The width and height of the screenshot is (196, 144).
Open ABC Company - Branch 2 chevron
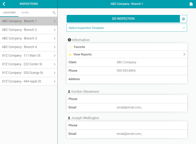54,30
